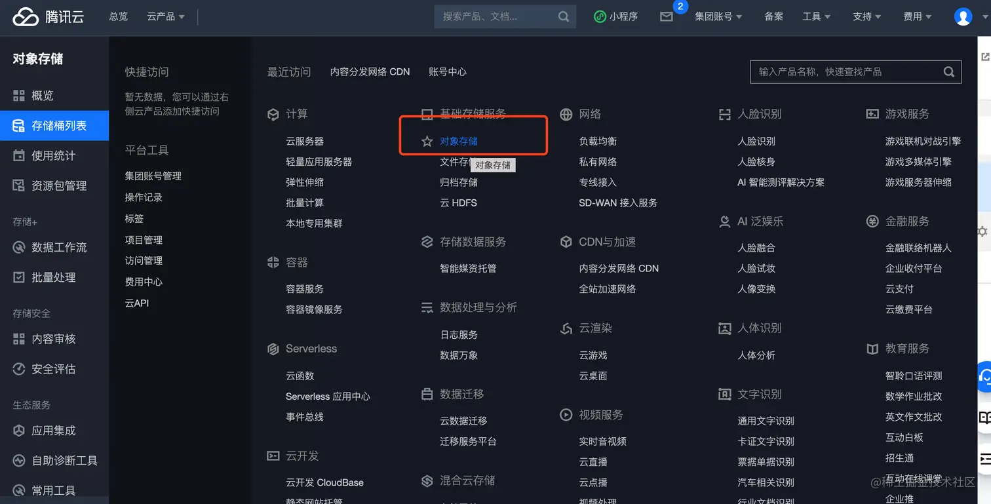Expand the 工具 dropdown

(817, 16)
